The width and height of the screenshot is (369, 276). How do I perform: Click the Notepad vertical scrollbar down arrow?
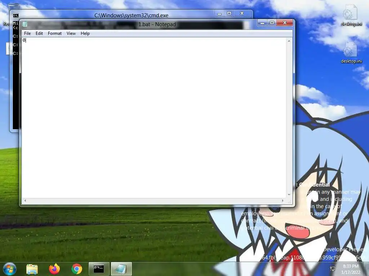click(x=289, y=194)
